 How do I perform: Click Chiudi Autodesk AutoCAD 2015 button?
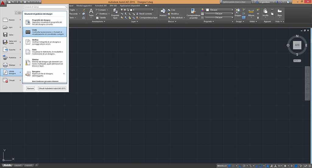pos(52,88)
